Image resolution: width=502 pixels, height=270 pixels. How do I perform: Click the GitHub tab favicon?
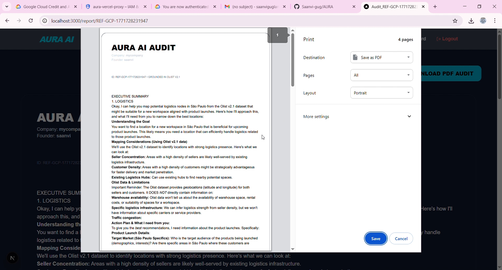(297, 7)
